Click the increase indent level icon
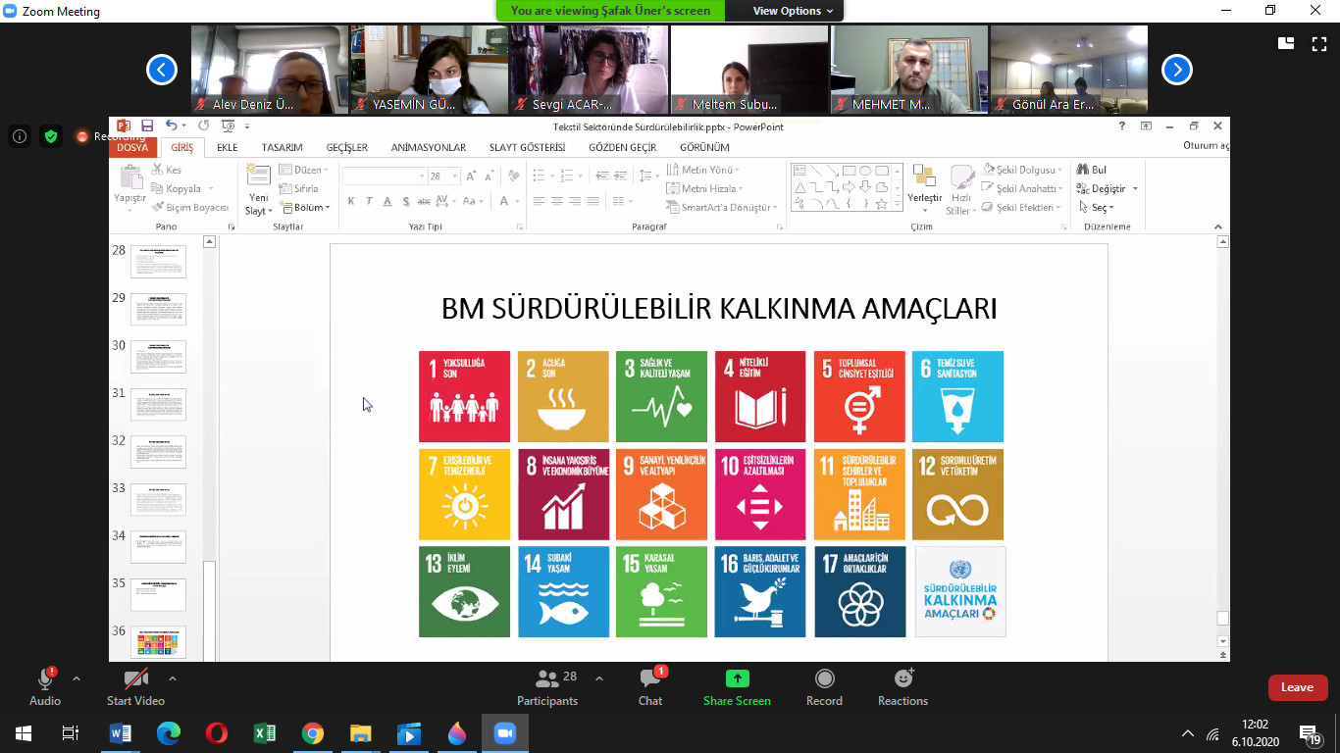Viewport: 1340px width, 753px height. 619,176
